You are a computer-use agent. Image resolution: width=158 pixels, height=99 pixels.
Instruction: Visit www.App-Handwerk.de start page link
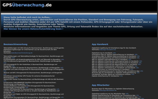pyautogui.click(x=107, y=50)
